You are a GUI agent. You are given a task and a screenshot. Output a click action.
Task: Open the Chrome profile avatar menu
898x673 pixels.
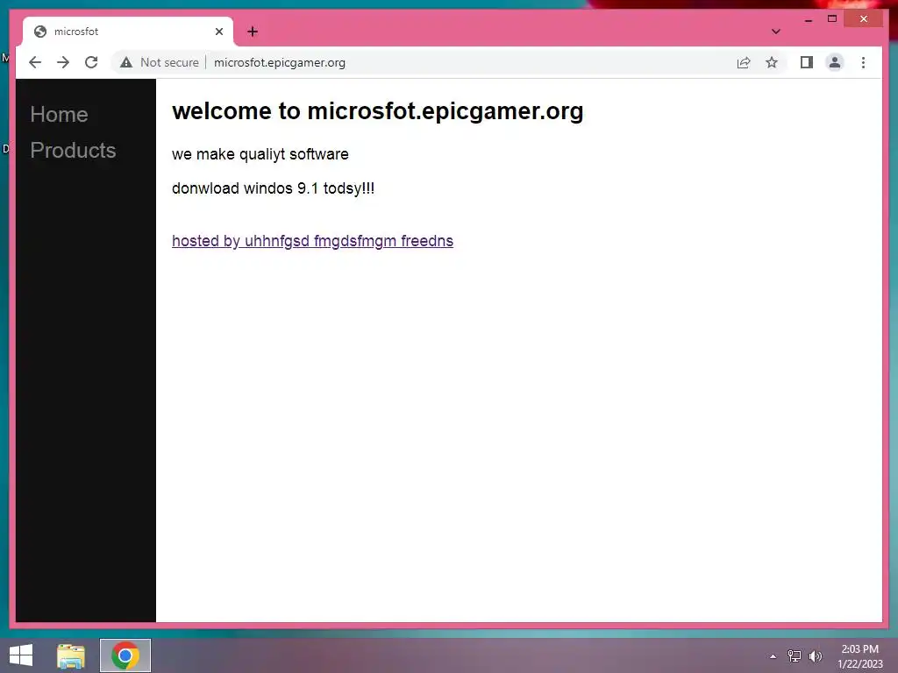tap(835, 62)
